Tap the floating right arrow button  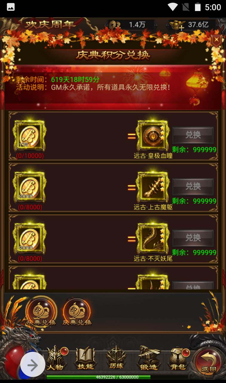click(33, 365)
